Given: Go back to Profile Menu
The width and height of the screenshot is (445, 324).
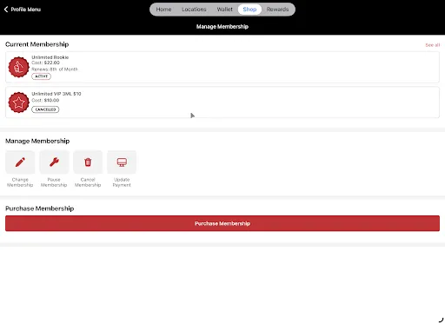Looking at the screenshot, I should pos(23,10).
